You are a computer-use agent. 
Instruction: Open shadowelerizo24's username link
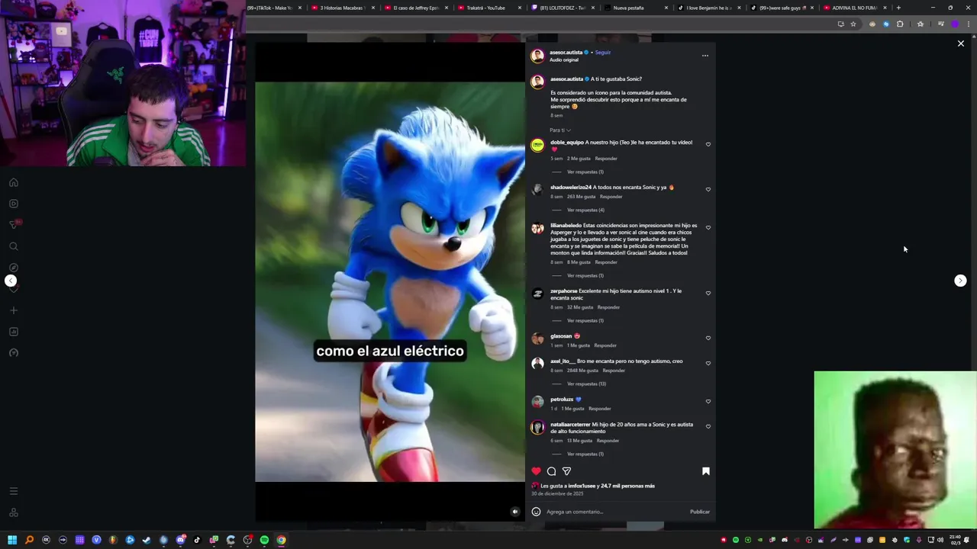(x=571, y=188)
